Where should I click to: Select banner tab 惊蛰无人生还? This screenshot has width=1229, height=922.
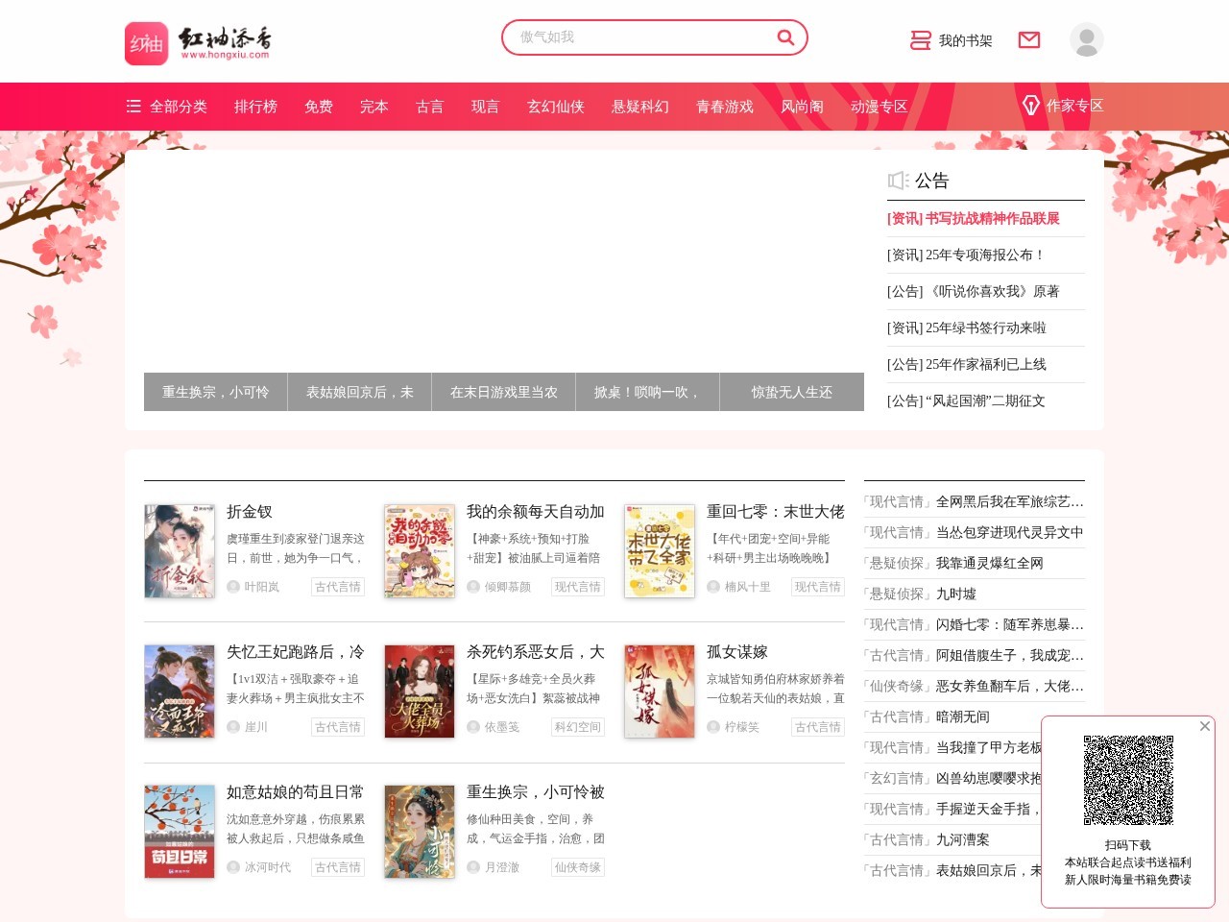click(791, 392)
